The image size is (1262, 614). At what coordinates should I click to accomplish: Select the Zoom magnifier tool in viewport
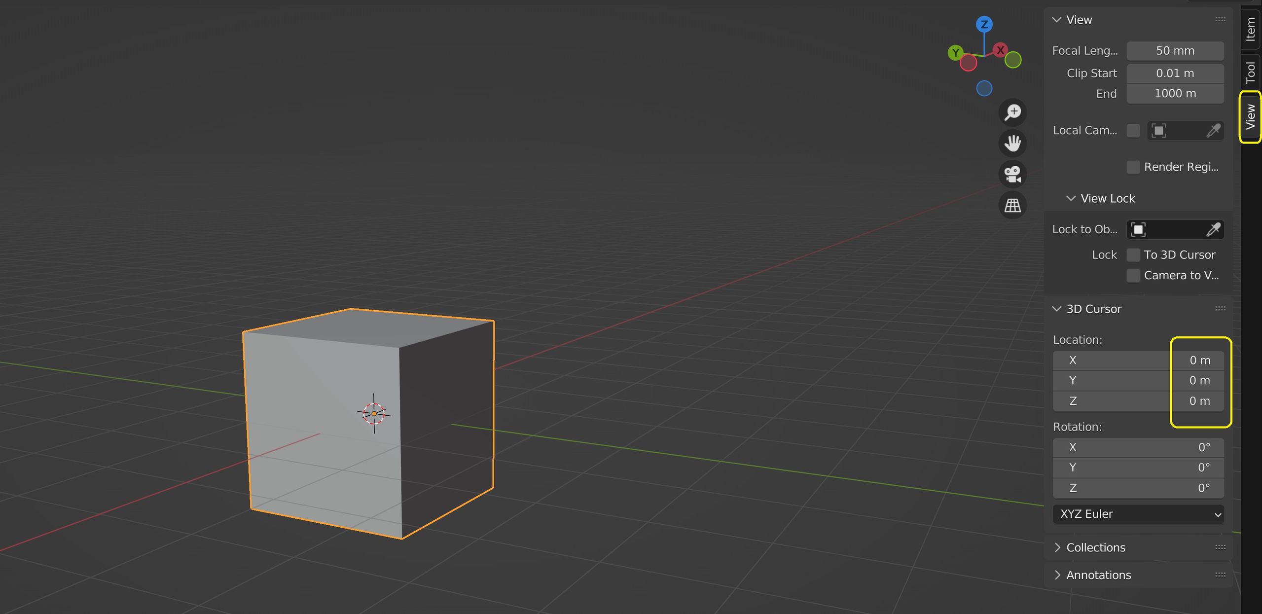click(1012, 112)
